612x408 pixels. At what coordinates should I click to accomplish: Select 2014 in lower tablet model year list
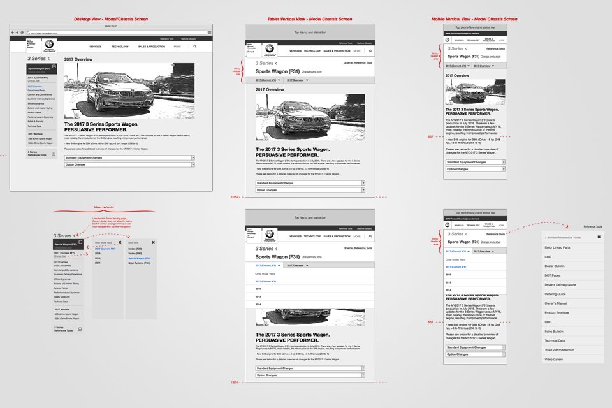310,305
